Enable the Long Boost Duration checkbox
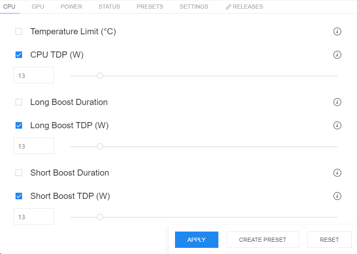357x254 pixels. (19, 102)
